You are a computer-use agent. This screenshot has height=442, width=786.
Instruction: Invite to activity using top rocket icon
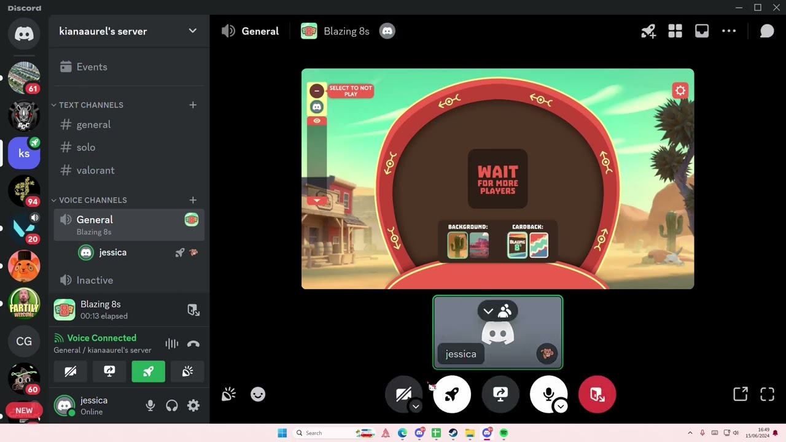tap(648, 31)
